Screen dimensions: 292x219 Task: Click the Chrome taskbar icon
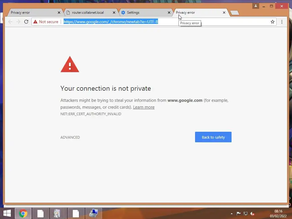23,213
